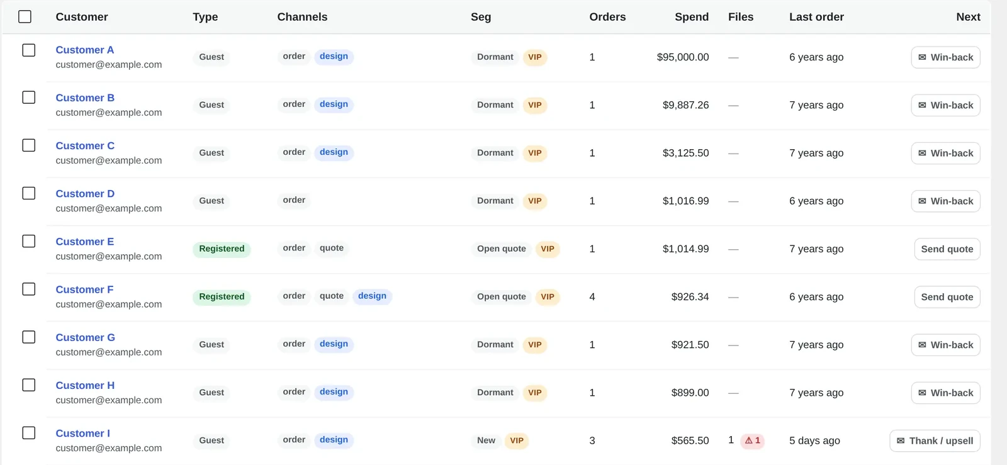Viewport: 1007px width, 465px height.
Task: Click the quote tag on Customer E
Action: 332,248
